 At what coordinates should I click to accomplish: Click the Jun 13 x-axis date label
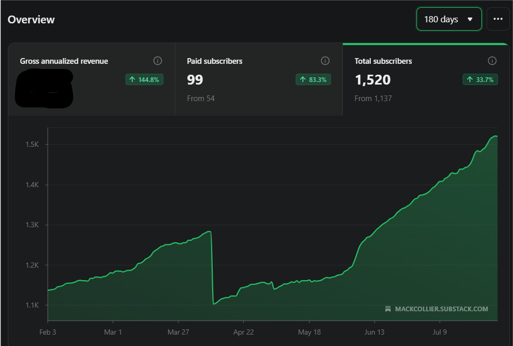coord(375,332)
